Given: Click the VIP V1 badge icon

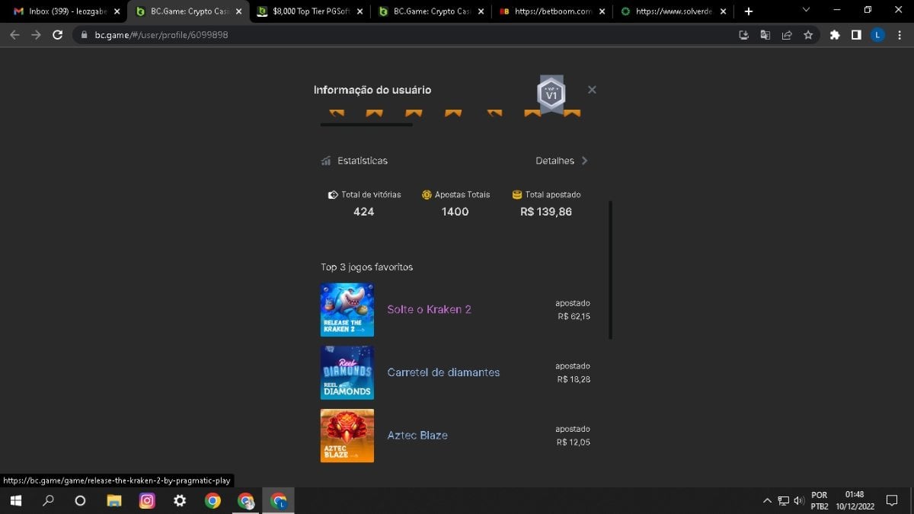Looking at the screenshot, I should click(x=551, y=94).
